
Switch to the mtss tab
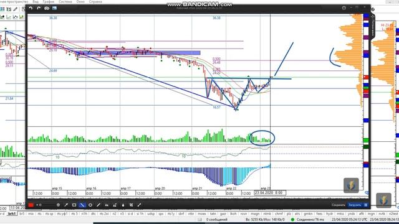340,214
